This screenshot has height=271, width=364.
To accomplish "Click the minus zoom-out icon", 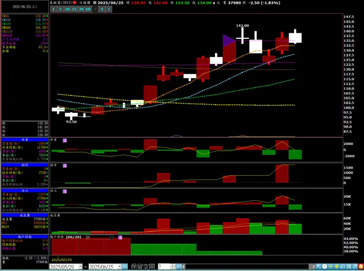I will point(331,267).
